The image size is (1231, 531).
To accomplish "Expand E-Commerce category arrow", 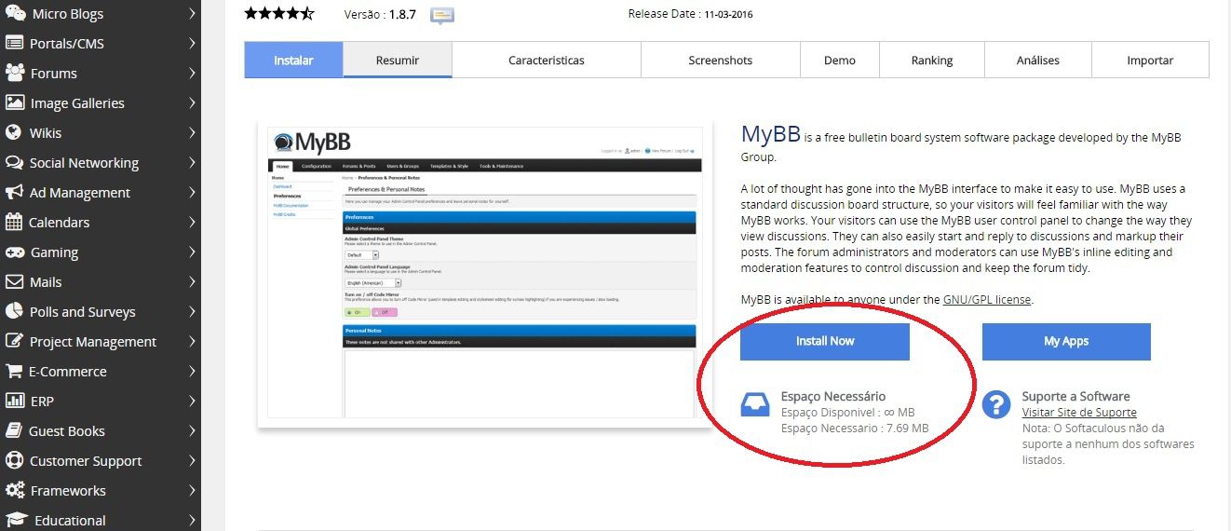I will point(191,371).
